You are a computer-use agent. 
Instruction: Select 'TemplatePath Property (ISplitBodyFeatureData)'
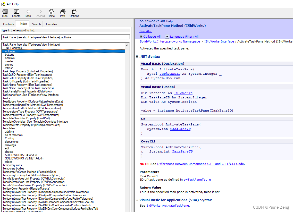[31, 125]
